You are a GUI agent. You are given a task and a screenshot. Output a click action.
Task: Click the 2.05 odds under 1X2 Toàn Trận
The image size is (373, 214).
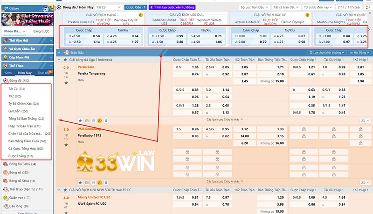click(244, 67)
